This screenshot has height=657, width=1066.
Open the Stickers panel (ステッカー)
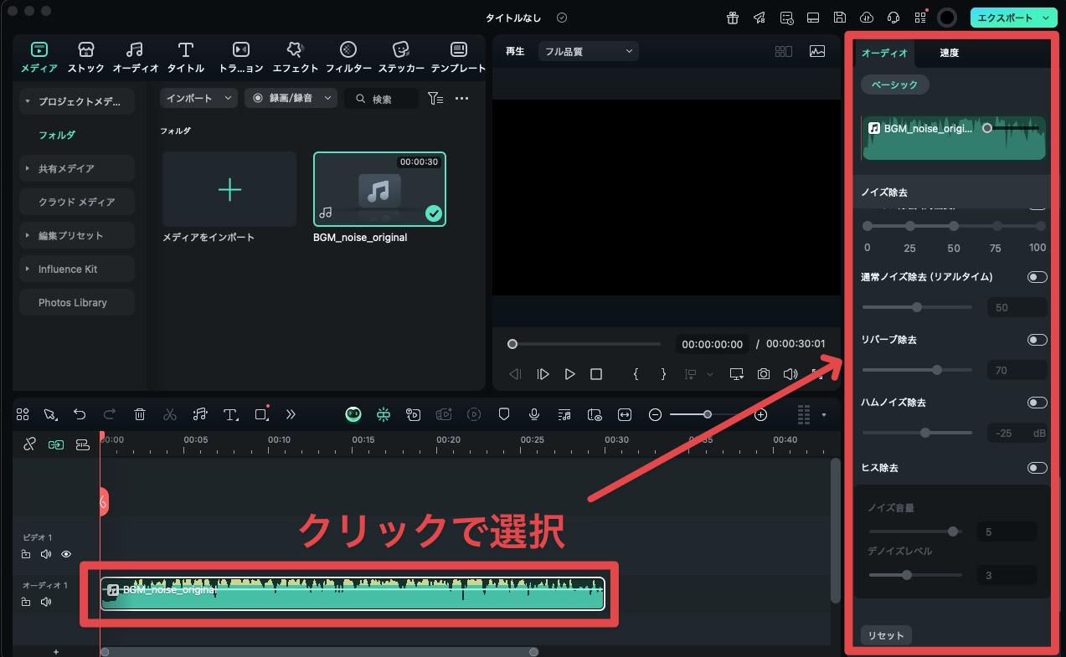pos(401,57)
